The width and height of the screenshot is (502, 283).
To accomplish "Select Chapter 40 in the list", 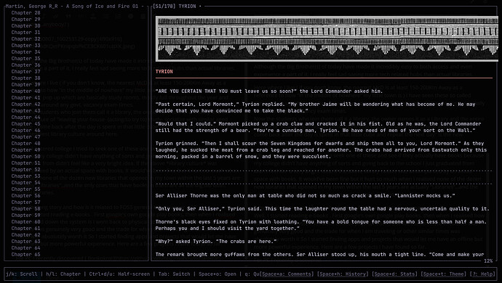I will coord(26,91).
